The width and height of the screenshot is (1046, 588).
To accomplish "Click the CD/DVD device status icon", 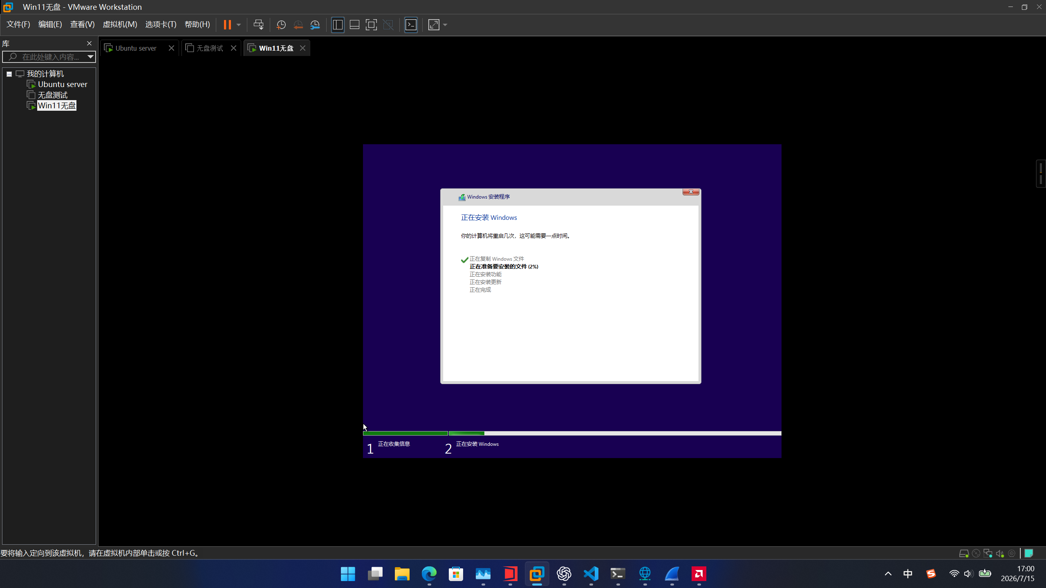I will pos(976,553).
